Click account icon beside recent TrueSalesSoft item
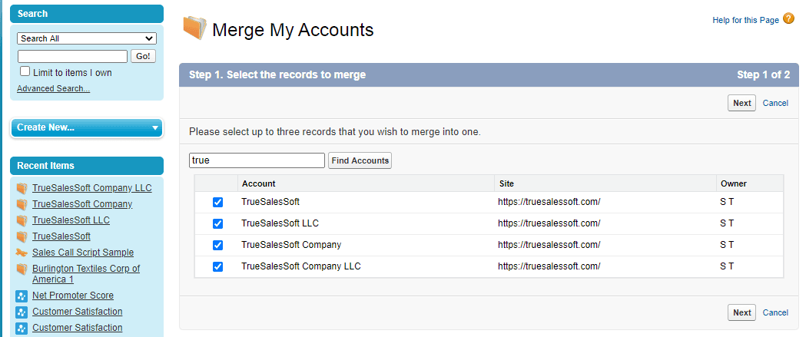Image resolution: width=806 pixels, height=337 pixels. [21, 236]
